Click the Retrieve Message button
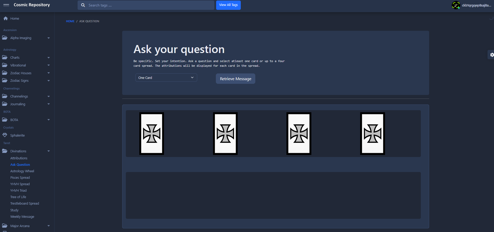 235,79
